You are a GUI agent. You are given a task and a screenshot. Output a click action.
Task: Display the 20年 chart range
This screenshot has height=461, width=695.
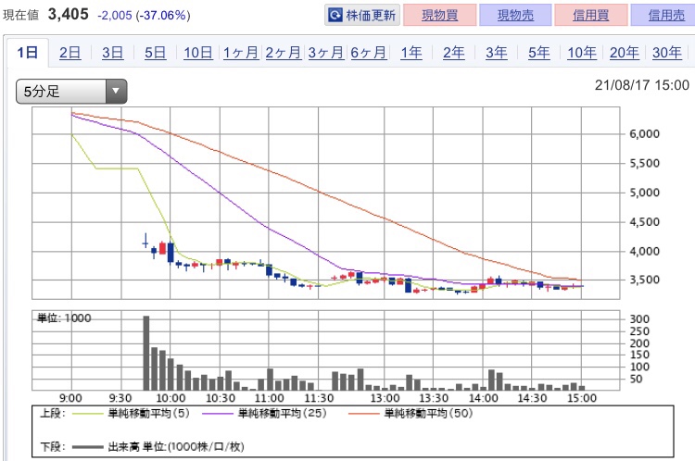[624, 53]
